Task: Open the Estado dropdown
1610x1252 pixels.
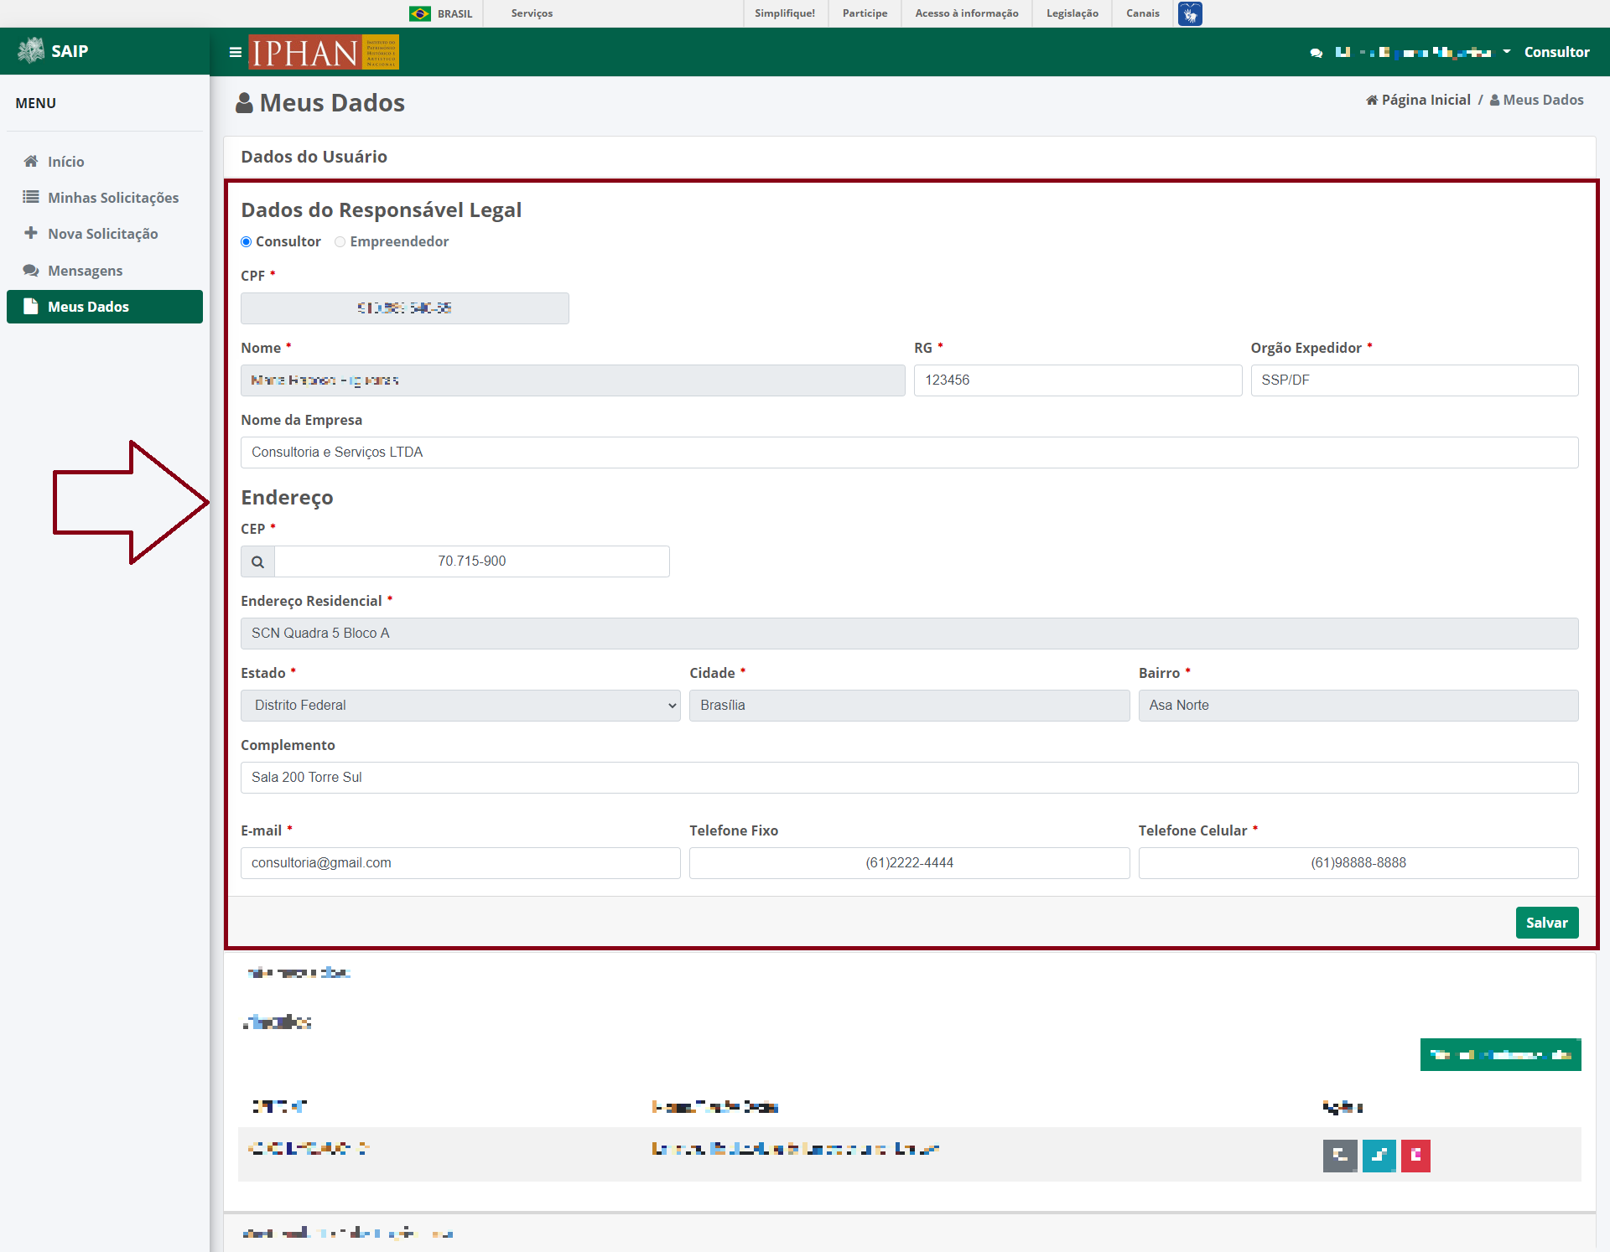Action: click(x=460, y=706)
